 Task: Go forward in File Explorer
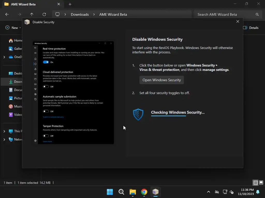(19, 14)
